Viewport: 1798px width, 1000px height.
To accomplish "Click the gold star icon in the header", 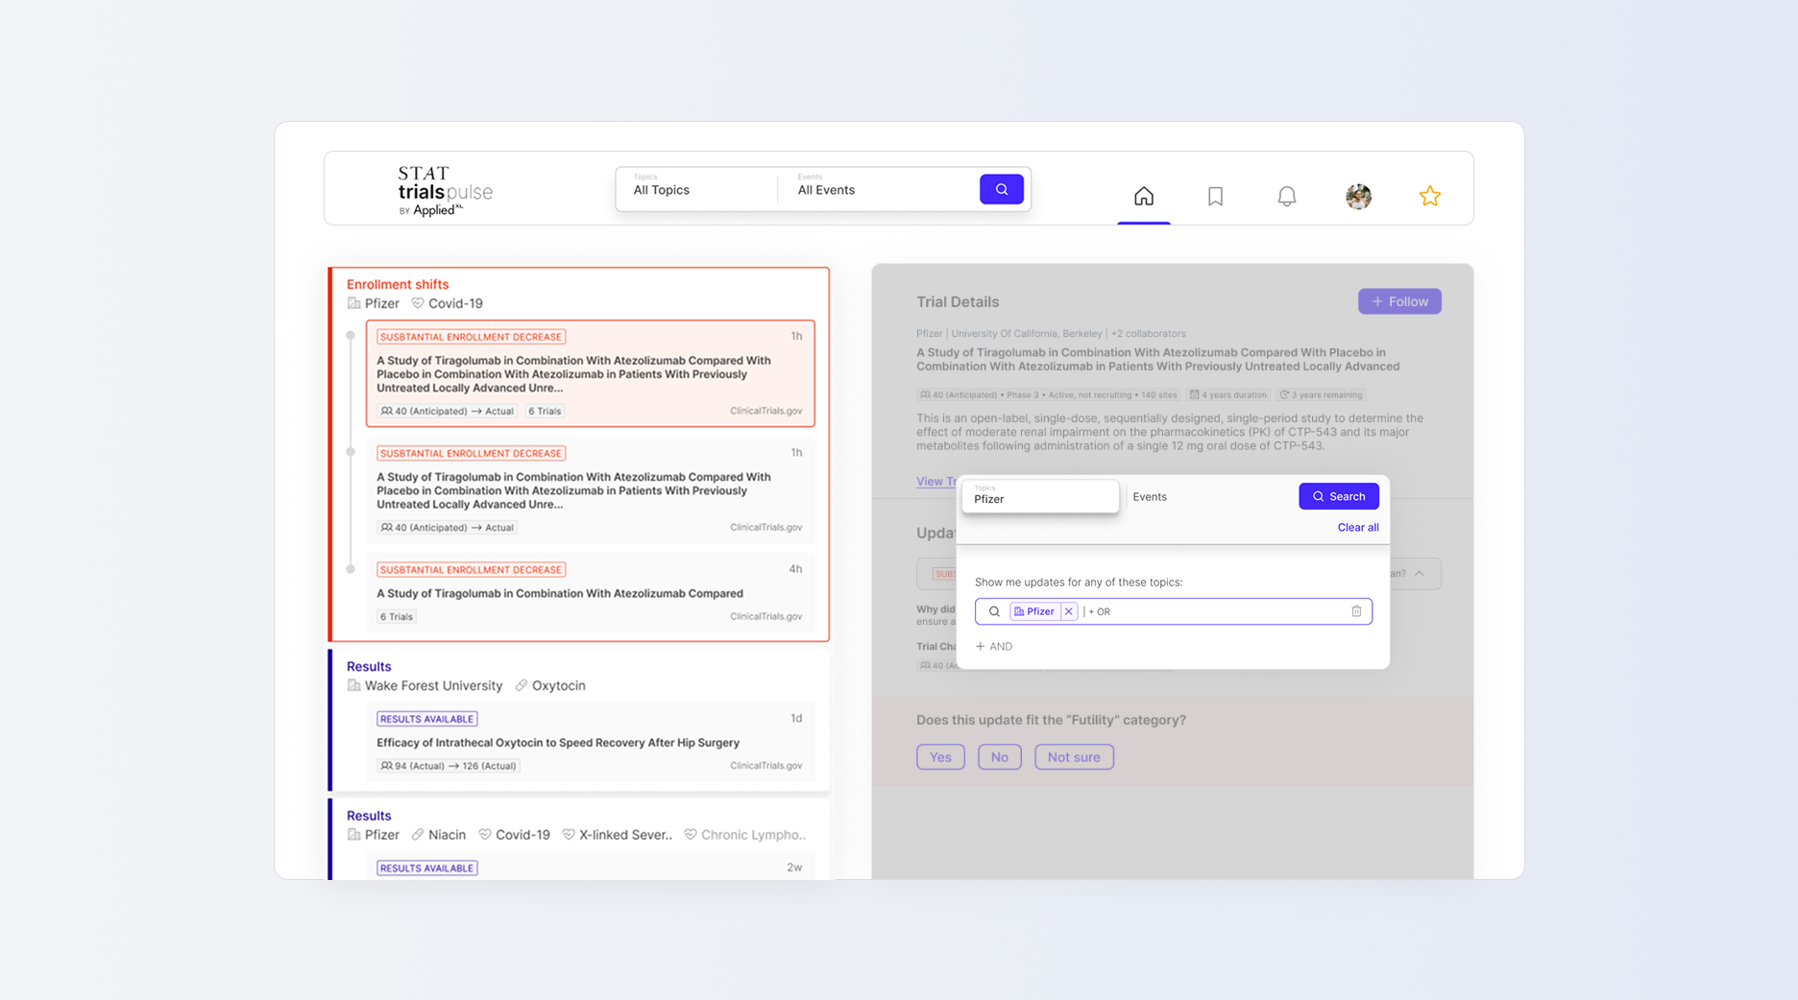I will tap(1429, 197).
